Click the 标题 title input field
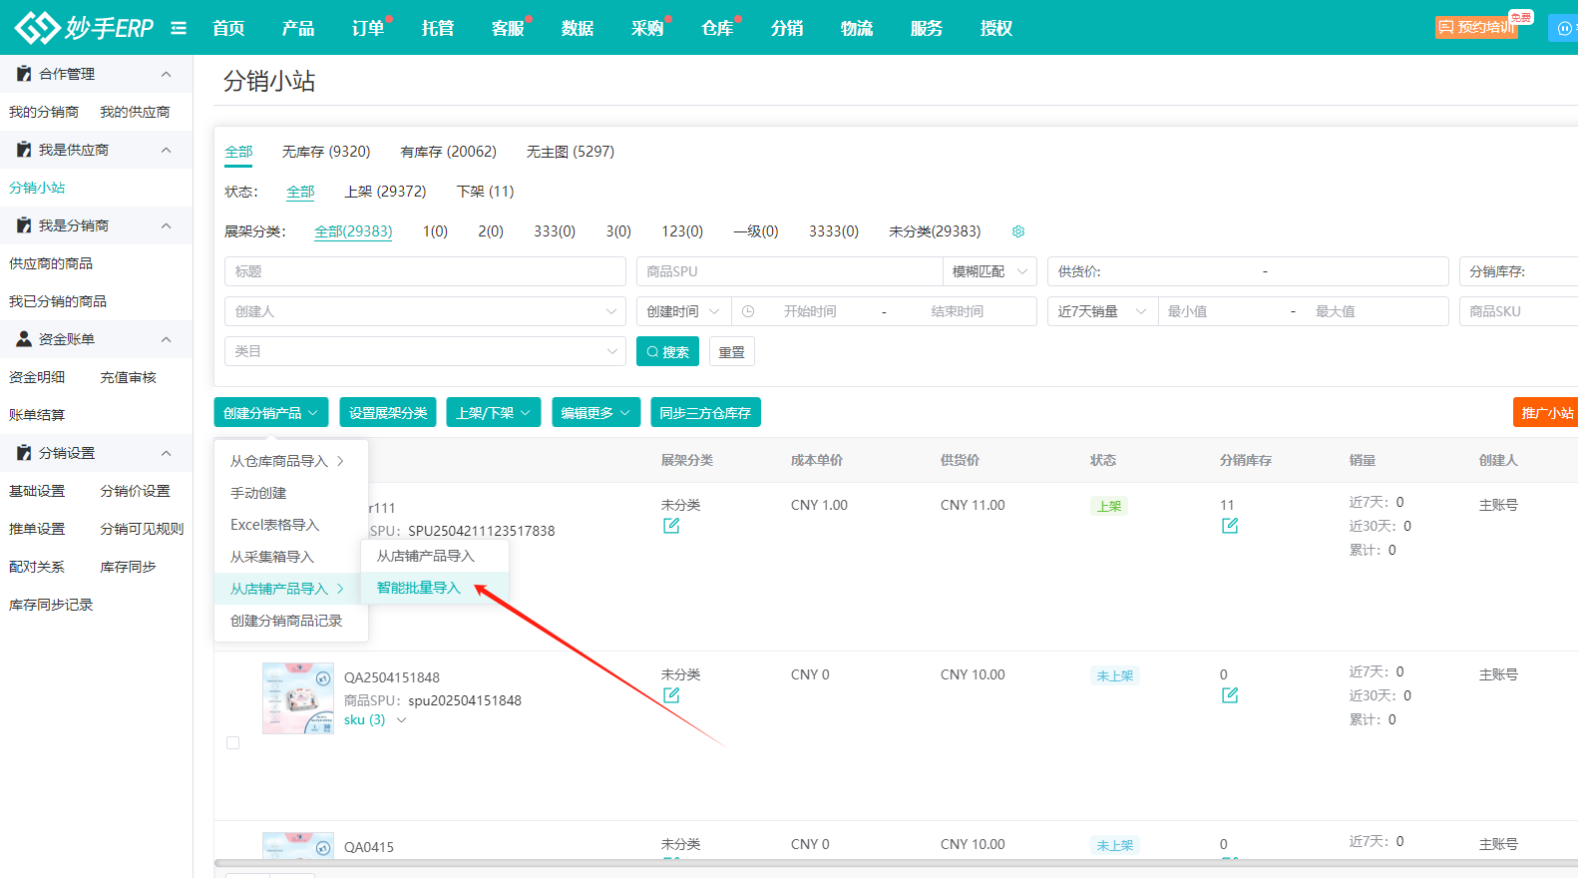Screen dimensions: 1578x878 tap(425, 271)
